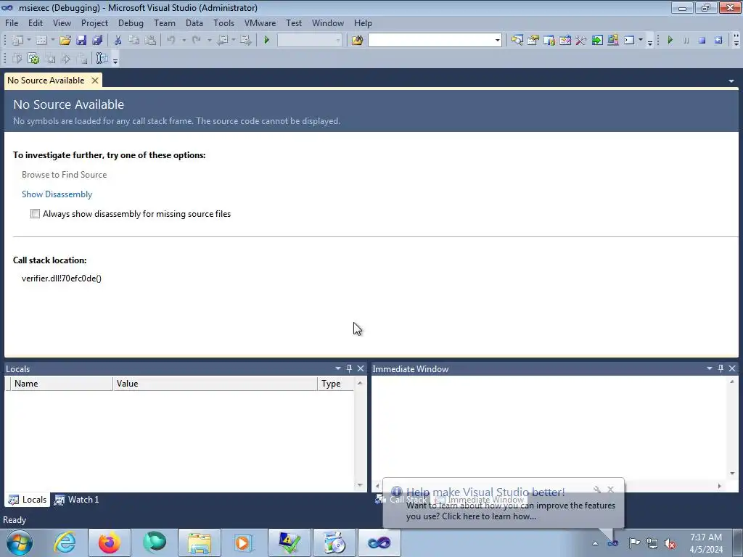
Task: Click the Copy icon in the toolbar
Action: (x=134, y=41)
